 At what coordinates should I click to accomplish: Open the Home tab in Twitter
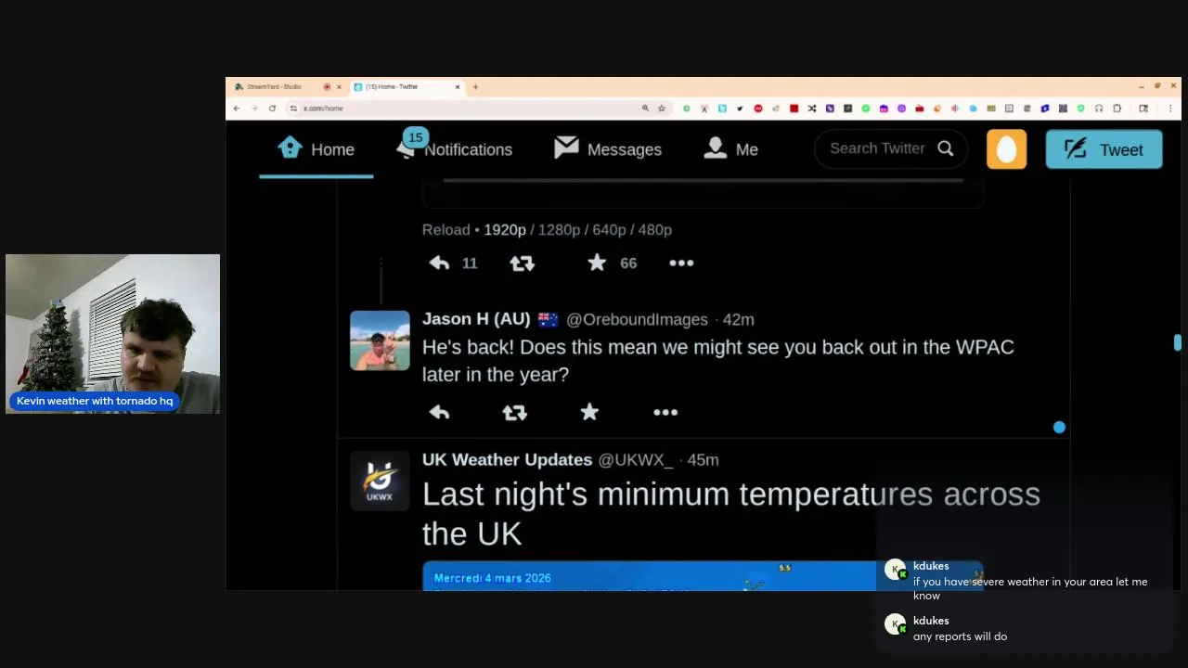(316, 149)
